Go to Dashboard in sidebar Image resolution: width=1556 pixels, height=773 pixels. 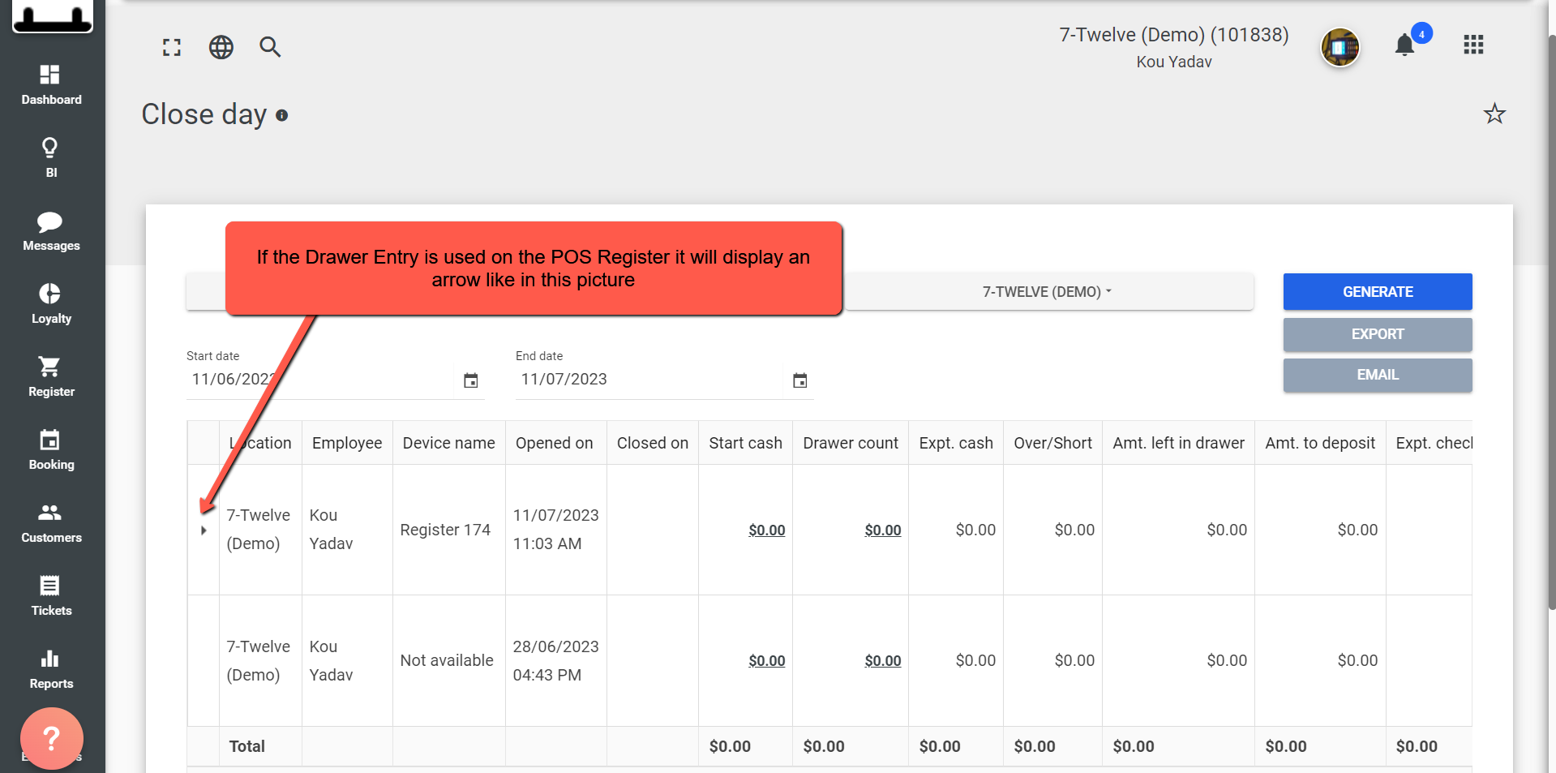(x=51, y=85)
